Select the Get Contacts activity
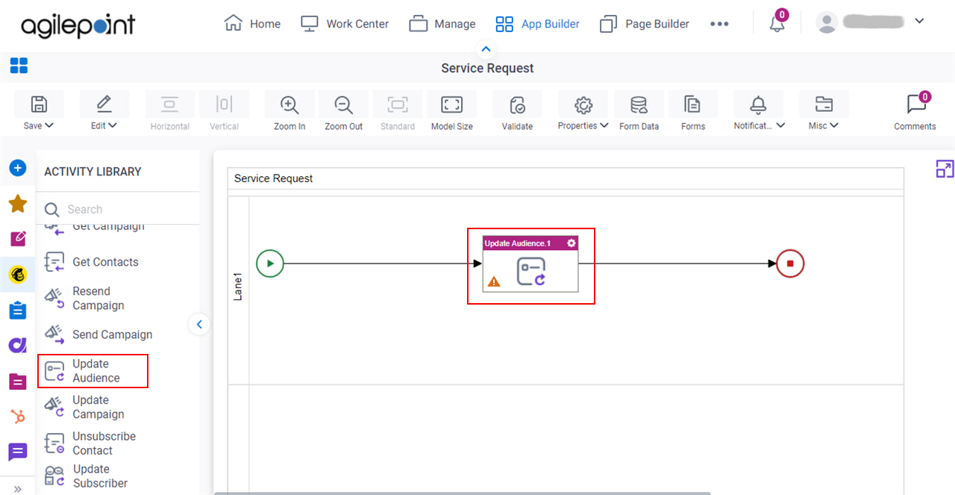This screenshot has height=495, width=955. (x=91, y=262)
